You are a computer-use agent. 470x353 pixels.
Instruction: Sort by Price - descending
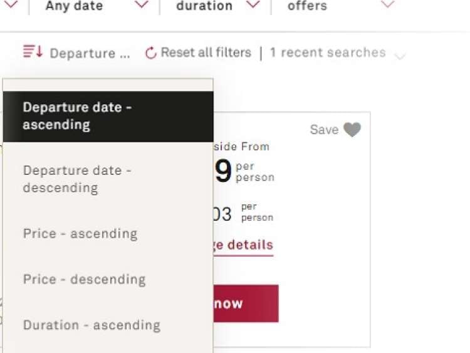(x=84, y=279)
